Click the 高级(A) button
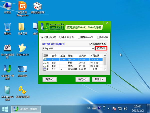Viewport: 150px width, 113px height. click(x=49, y=79)
